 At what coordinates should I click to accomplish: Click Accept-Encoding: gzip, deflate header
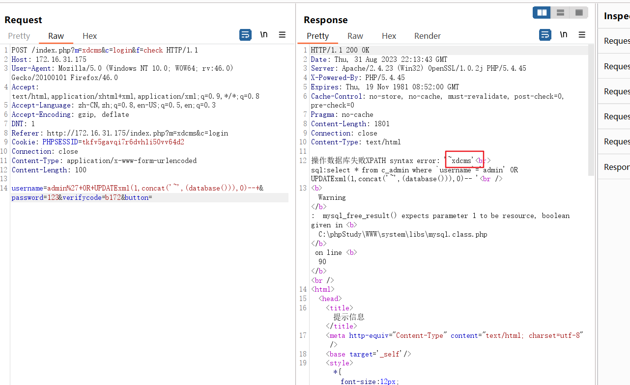70,114
